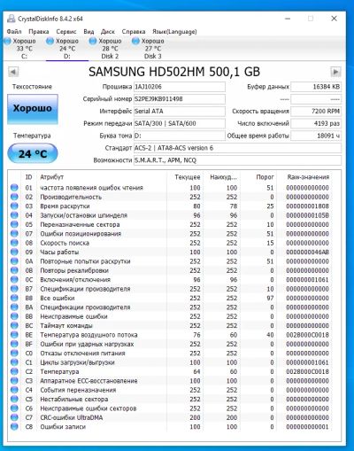Screen dimensions: 354x451
Task: Click status icon for Часы работы
Action: click(x=14, y=252)
